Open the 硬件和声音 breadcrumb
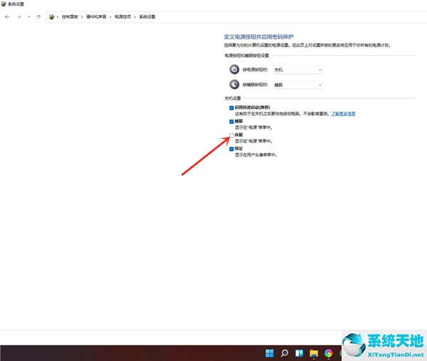This screenshot has width=427, height=361. tap(96, 17)
